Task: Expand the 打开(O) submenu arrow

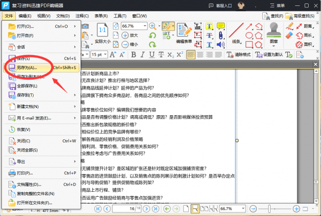Action: 75,26
